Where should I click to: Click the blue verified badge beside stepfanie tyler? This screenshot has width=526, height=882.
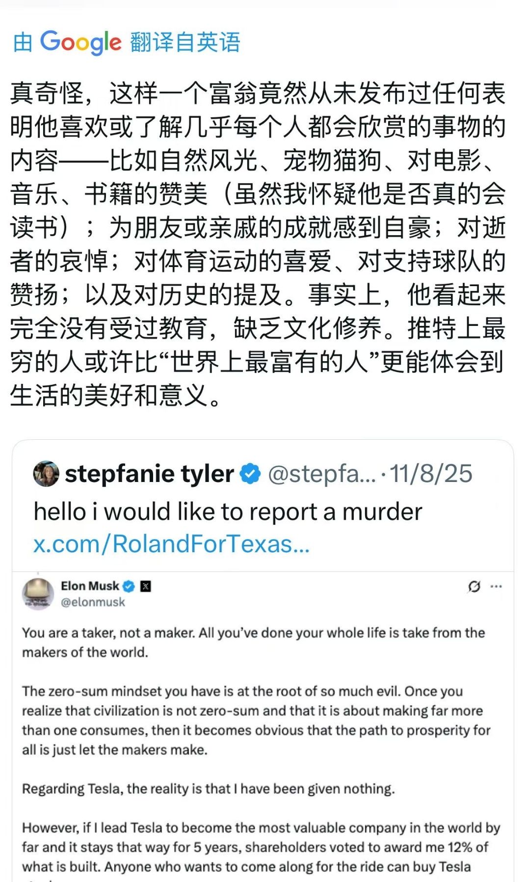click(x=250, y=474)
